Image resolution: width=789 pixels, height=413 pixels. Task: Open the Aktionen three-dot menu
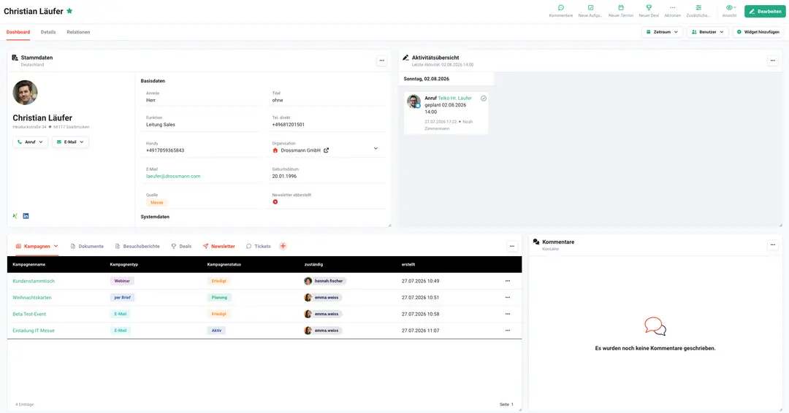[x=672, y=11]
